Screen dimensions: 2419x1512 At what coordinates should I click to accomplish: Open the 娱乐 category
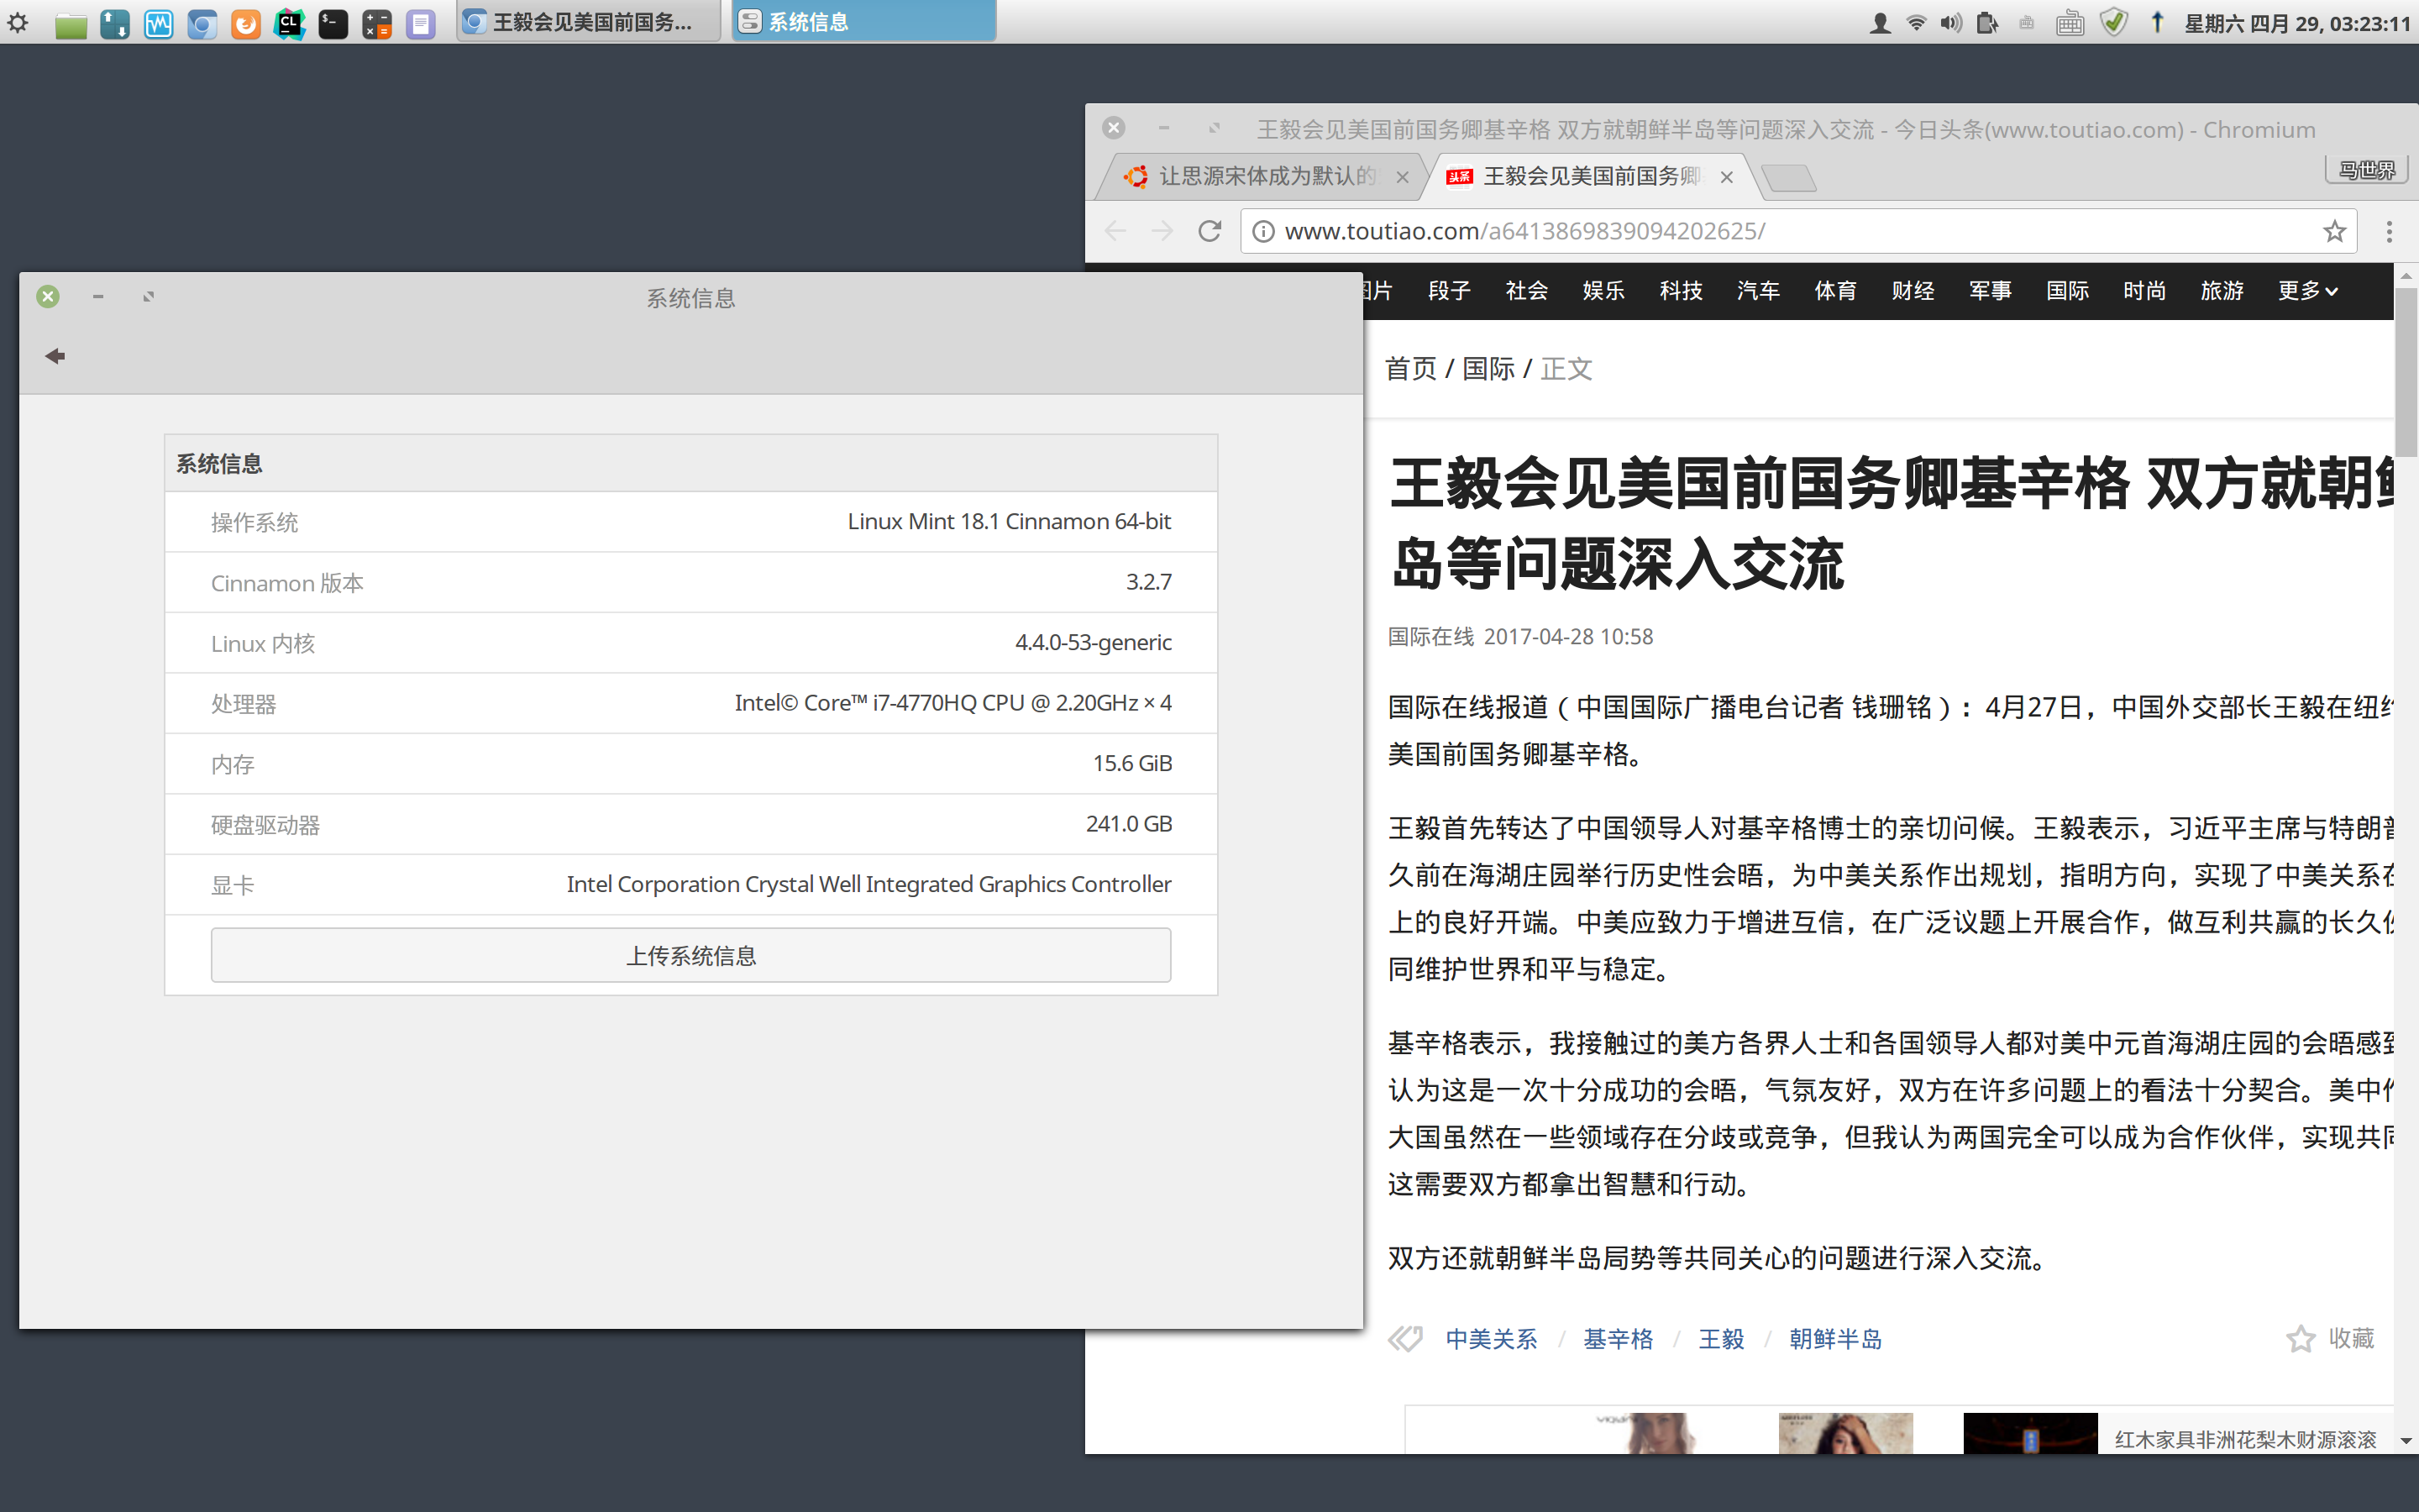[x=1603, y=290]
